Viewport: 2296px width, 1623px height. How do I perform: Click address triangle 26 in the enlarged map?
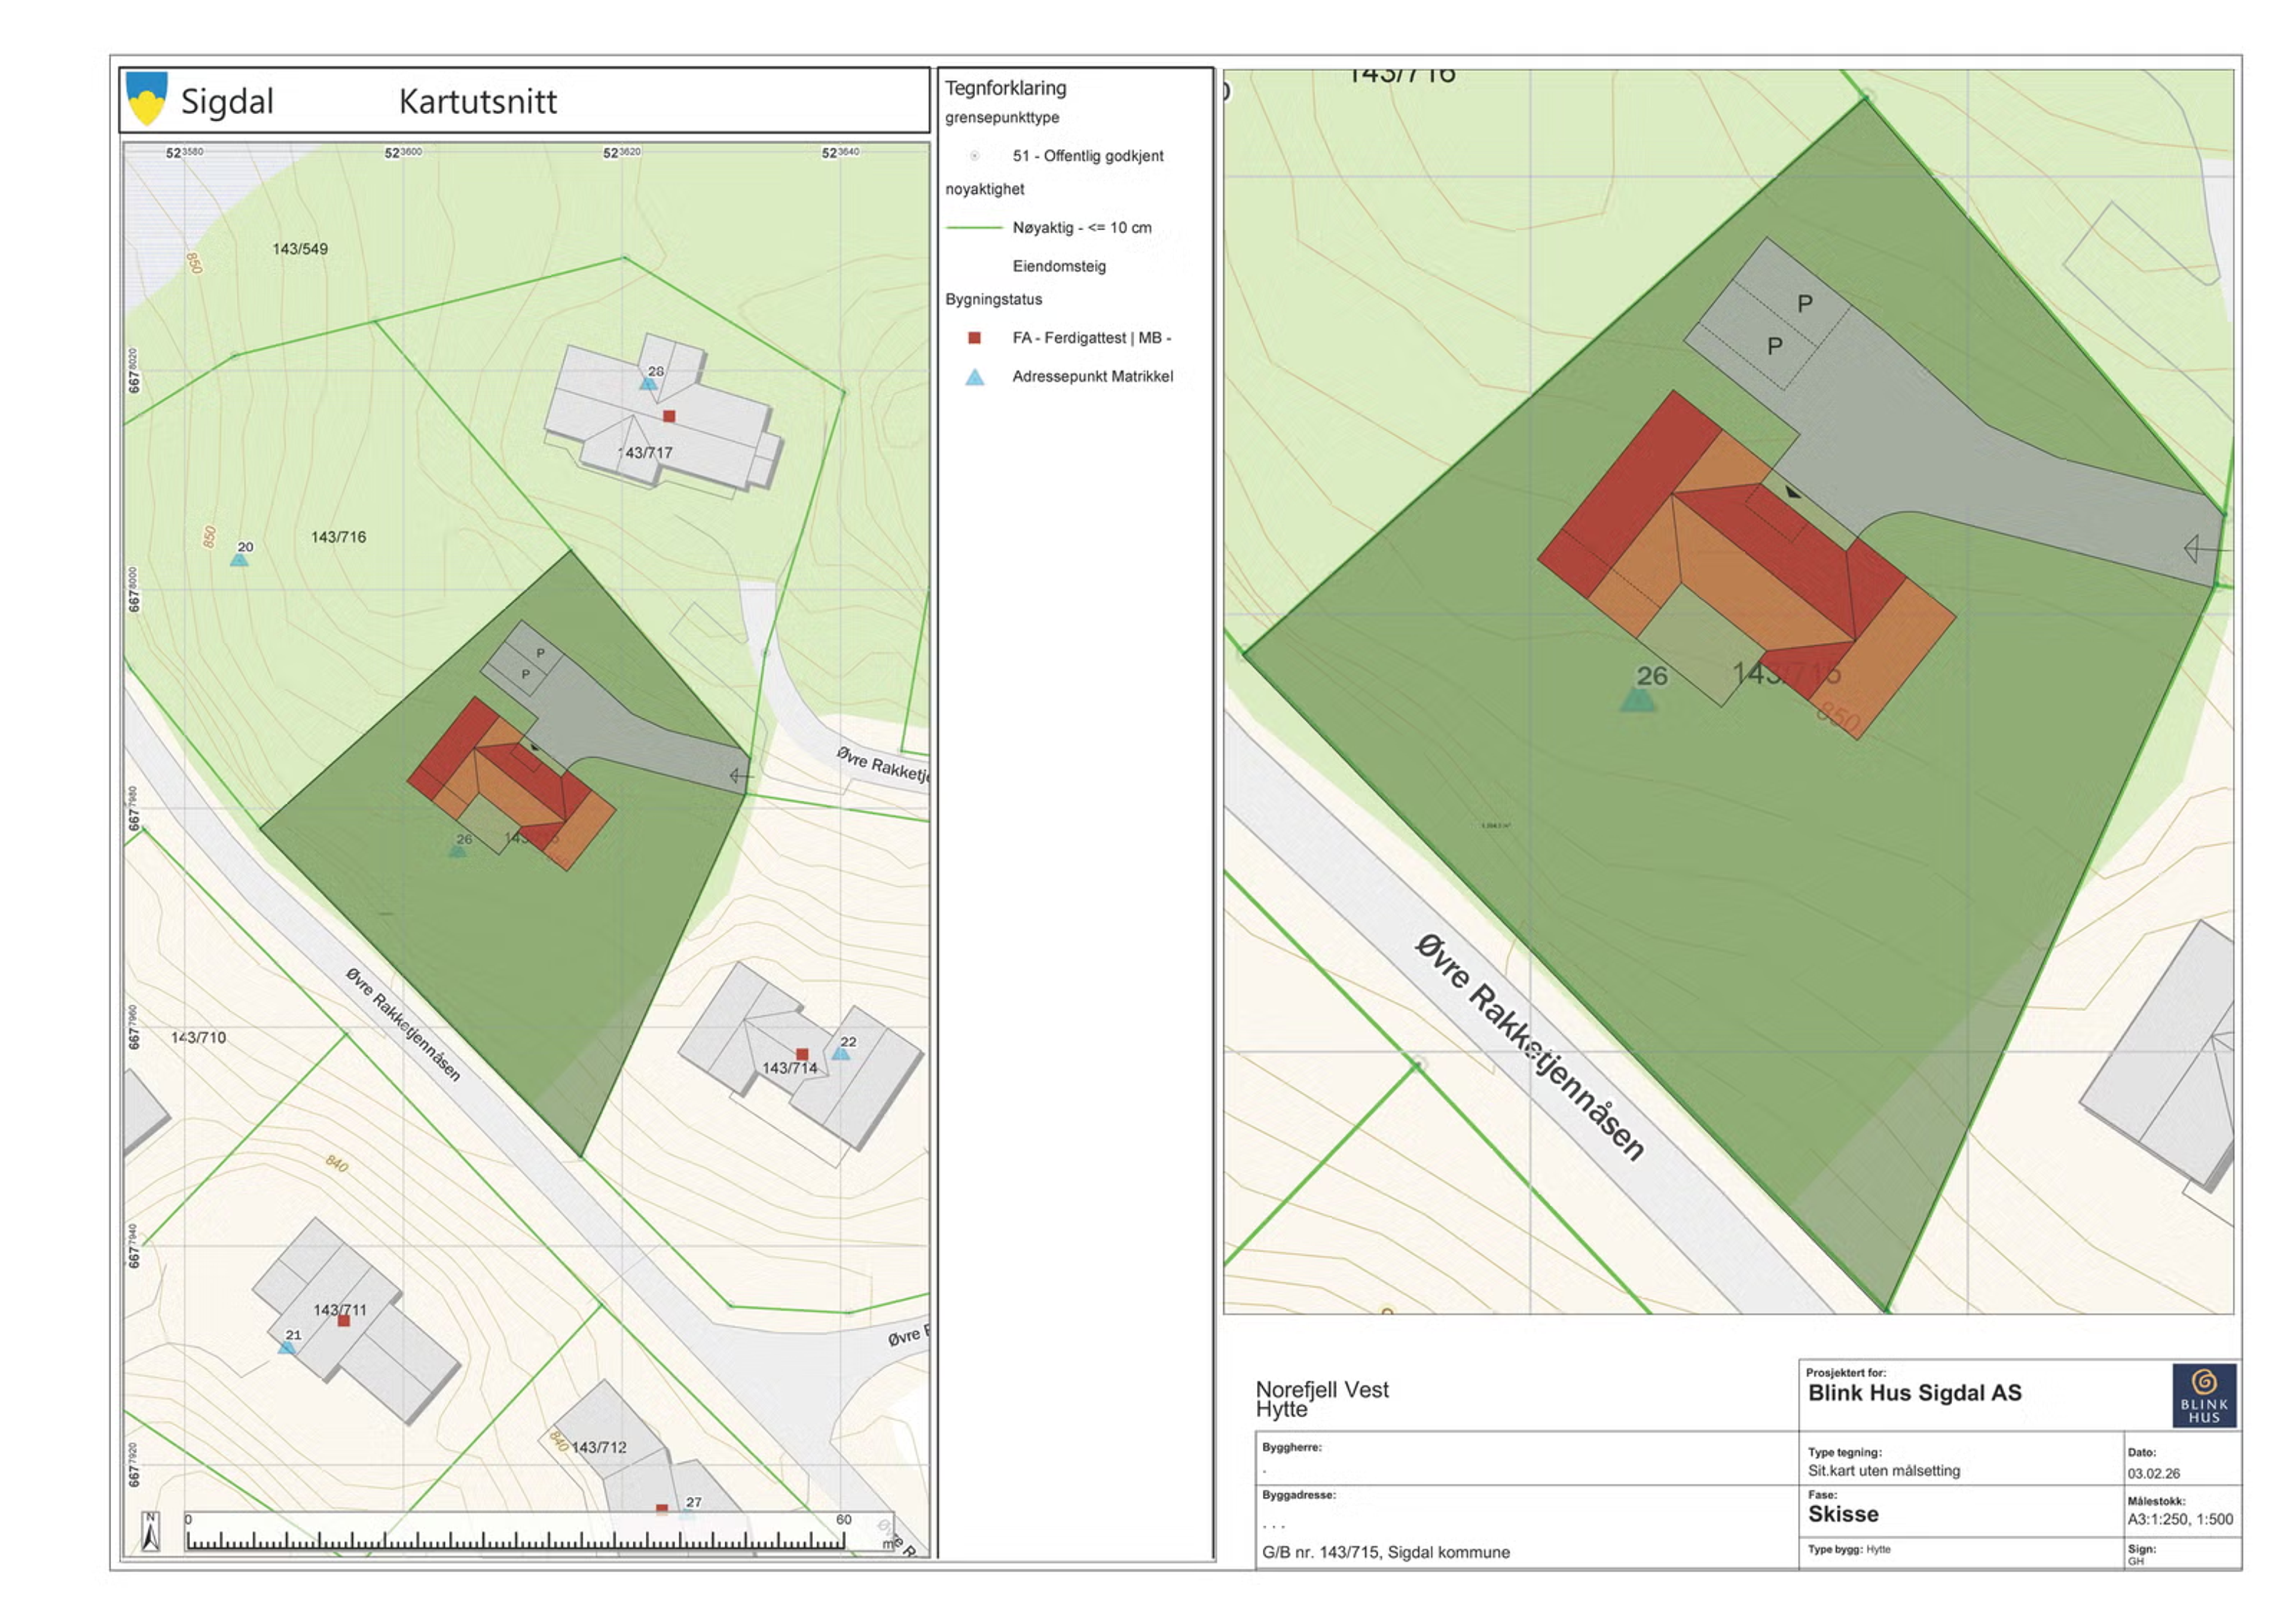(x=1637, y=699)
